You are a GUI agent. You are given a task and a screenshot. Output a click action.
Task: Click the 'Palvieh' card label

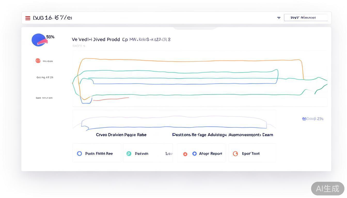pyautogui.click(x=141, y=154)
